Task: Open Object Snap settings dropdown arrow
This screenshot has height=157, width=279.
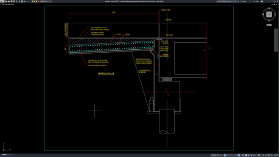Action: (241, 155)
